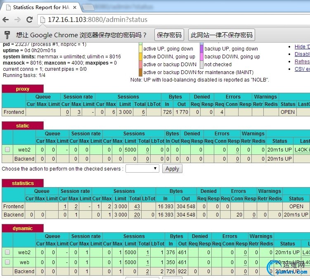Viewport: 310px width, 279px height.
Task: Click 此网站一律不保存密码 button
Action: tap(221, 35)
